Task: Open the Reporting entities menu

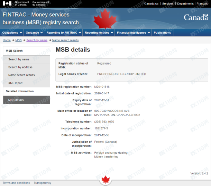Action: pos(99,33)
